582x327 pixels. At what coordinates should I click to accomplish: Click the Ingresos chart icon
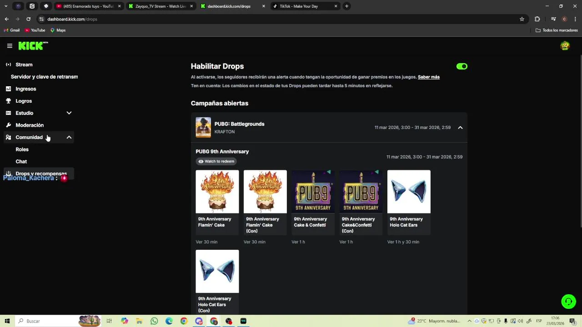8,89
